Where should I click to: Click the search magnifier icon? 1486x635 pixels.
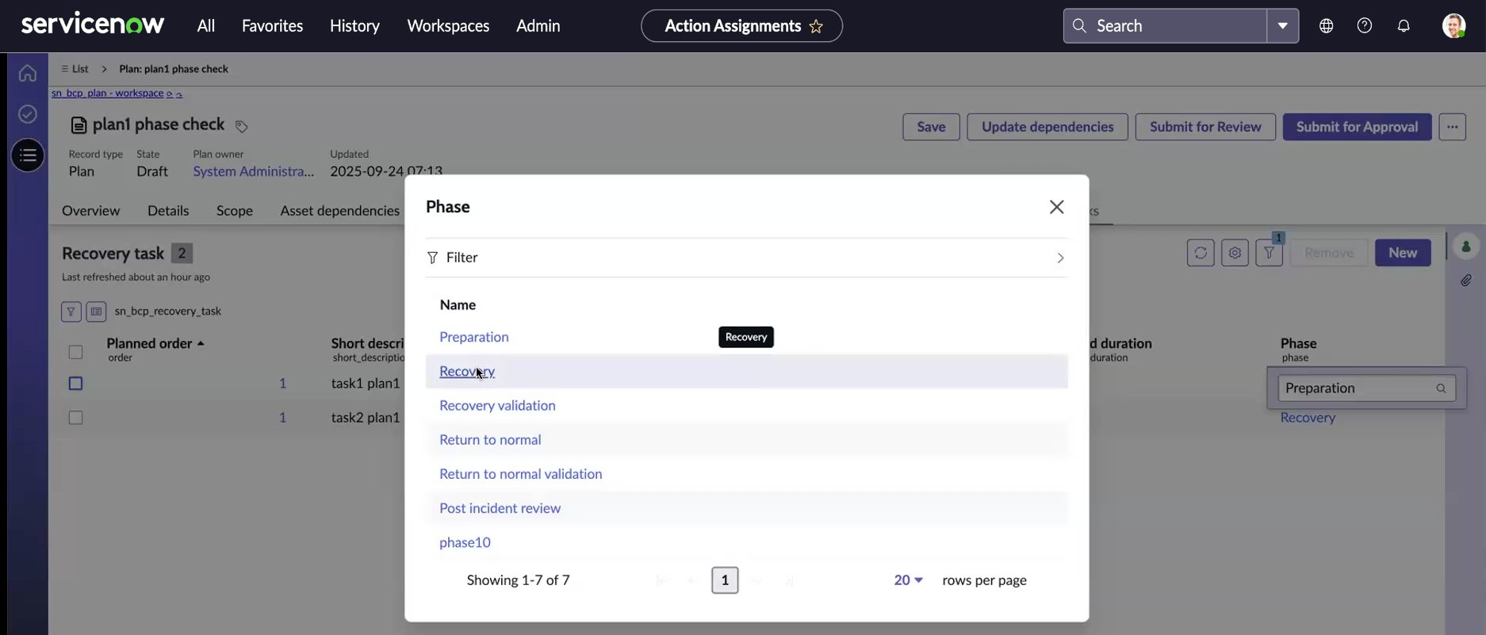pos(1079,25)
